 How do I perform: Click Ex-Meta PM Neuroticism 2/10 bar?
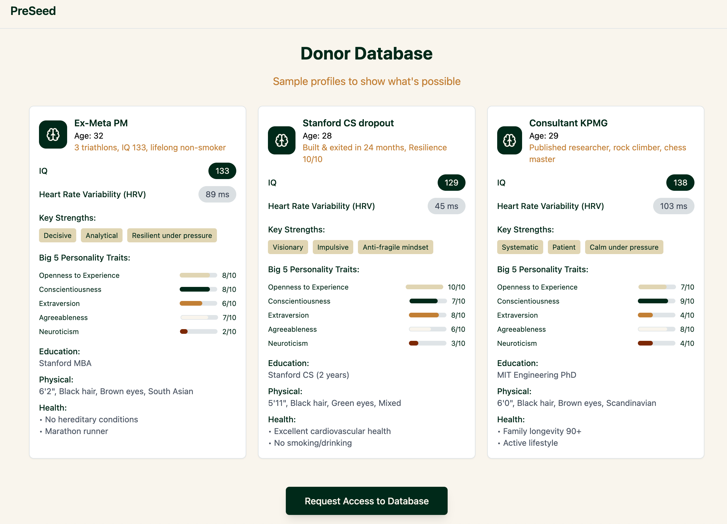coord(198,332)
